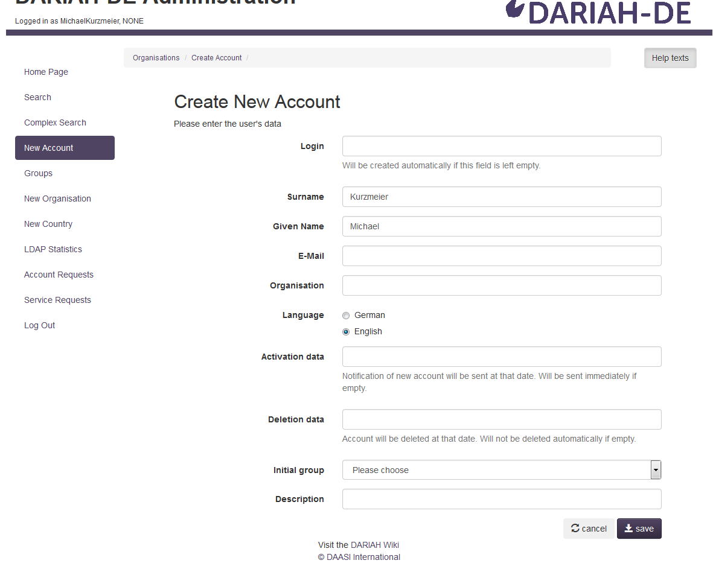The image size is (713, 569).
Task: Click Organisations breadcrumb link
Action: (156, 58)
